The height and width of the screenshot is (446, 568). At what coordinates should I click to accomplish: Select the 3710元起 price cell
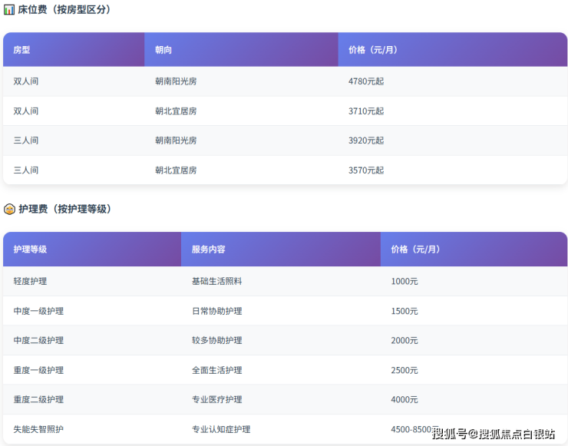pos(366,111)
